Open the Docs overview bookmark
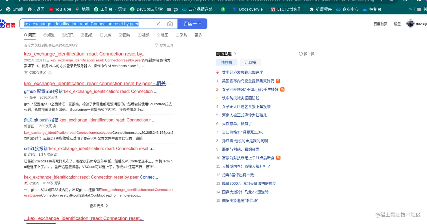Image resolution: width=427 pixels, height=224 pixels. pos(249,9)
